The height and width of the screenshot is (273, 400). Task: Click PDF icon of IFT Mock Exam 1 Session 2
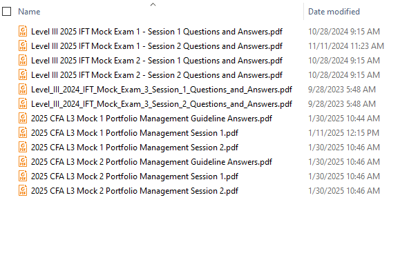tap(23, 45)
